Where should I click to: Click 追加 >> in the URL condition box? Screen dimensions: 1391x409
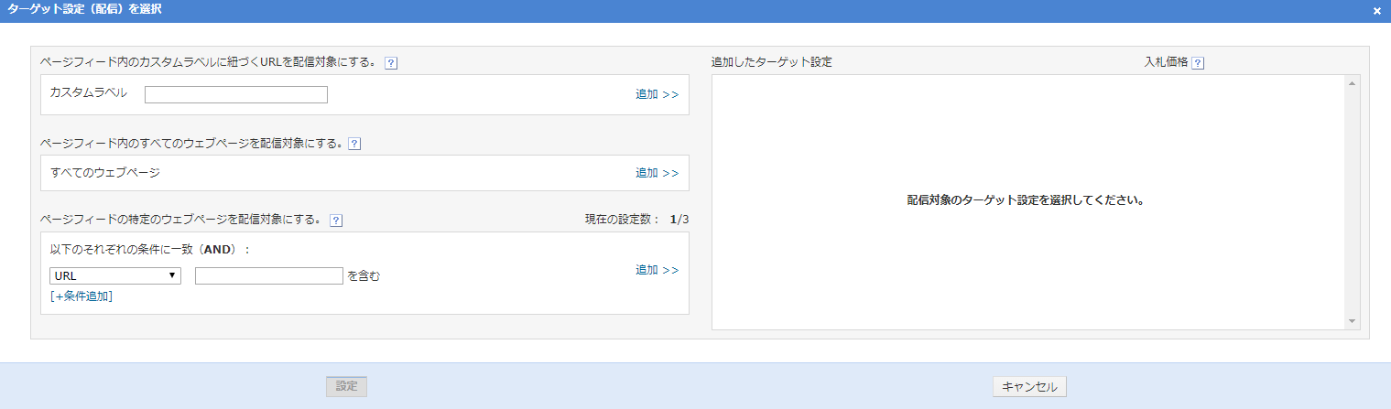click(x=657, y=270)
